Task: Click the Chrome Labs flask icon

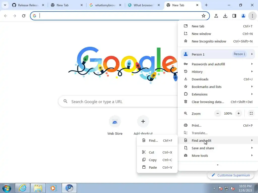Action: tap(216, 16)
